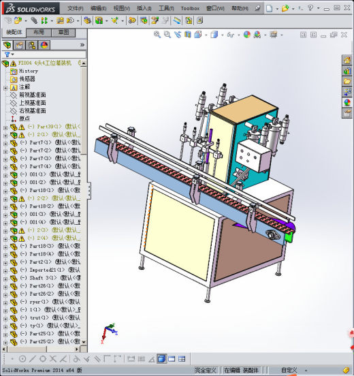354x376 pixels.
Task: Open the DisplayManager color wheel tab
Action: point(44,45)
